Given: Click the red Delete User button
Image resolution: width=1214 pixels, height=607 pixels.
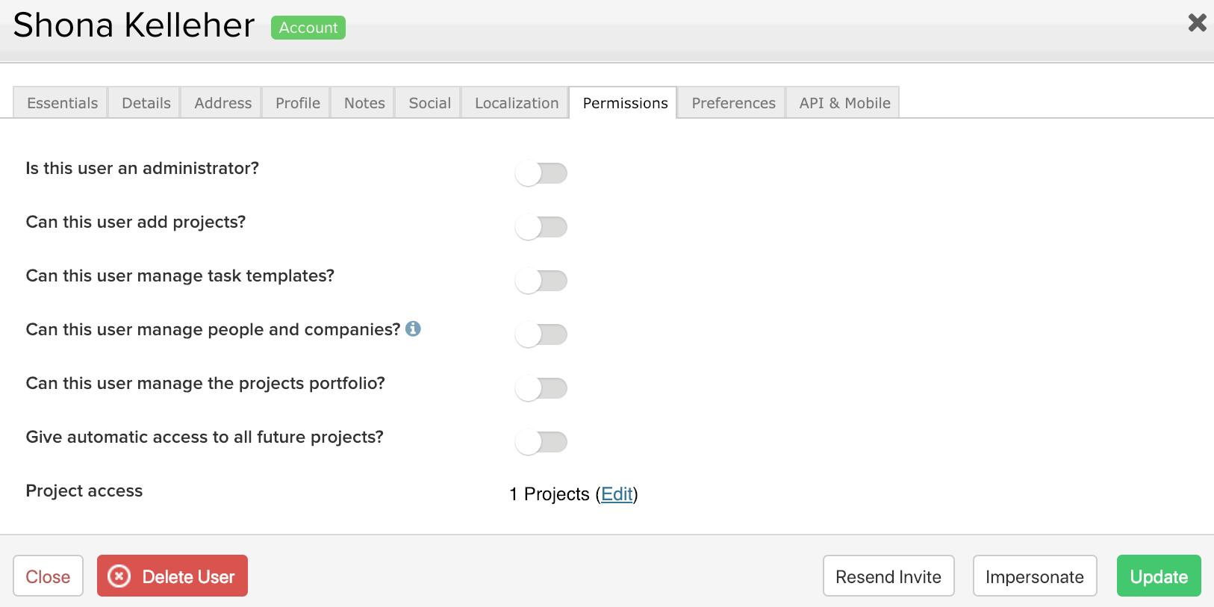Looking at the screenshot, I should coord(172,576).
